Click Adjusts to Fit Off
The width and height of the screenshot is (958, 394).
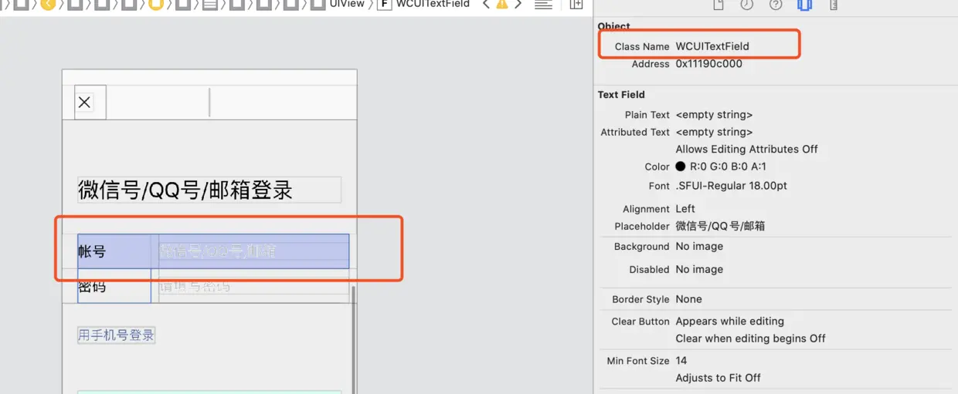718,378
